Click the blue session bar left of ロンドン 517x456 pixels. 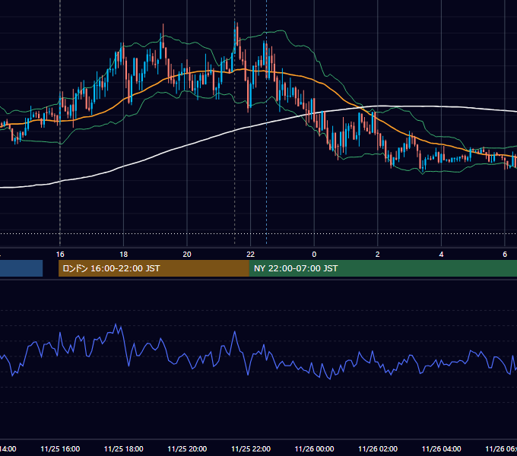click(x=21, y=268)
